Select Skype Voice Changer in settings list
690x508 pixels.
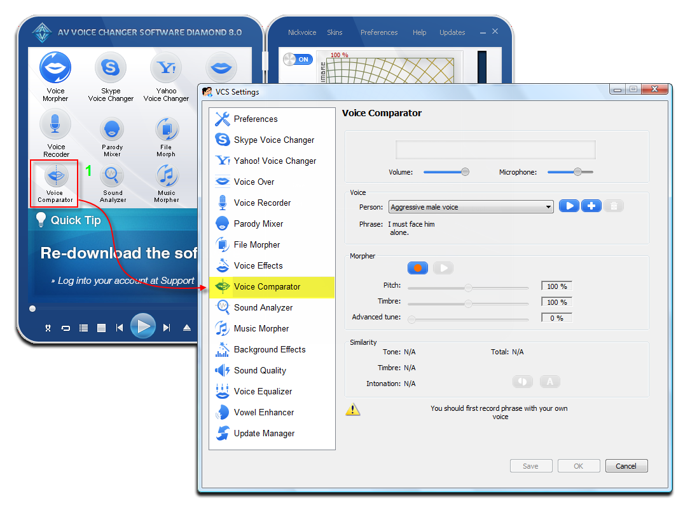(272, 140)
